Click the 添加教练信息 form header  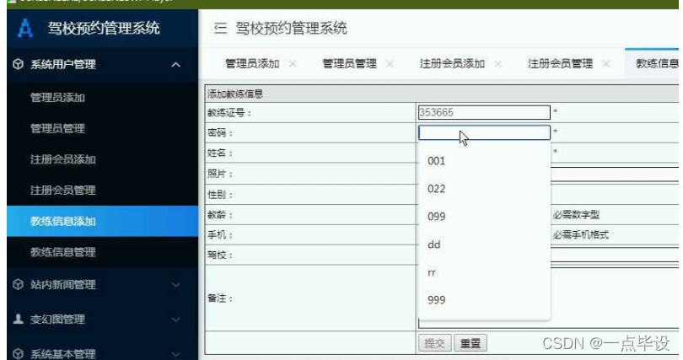click(235, 94)
